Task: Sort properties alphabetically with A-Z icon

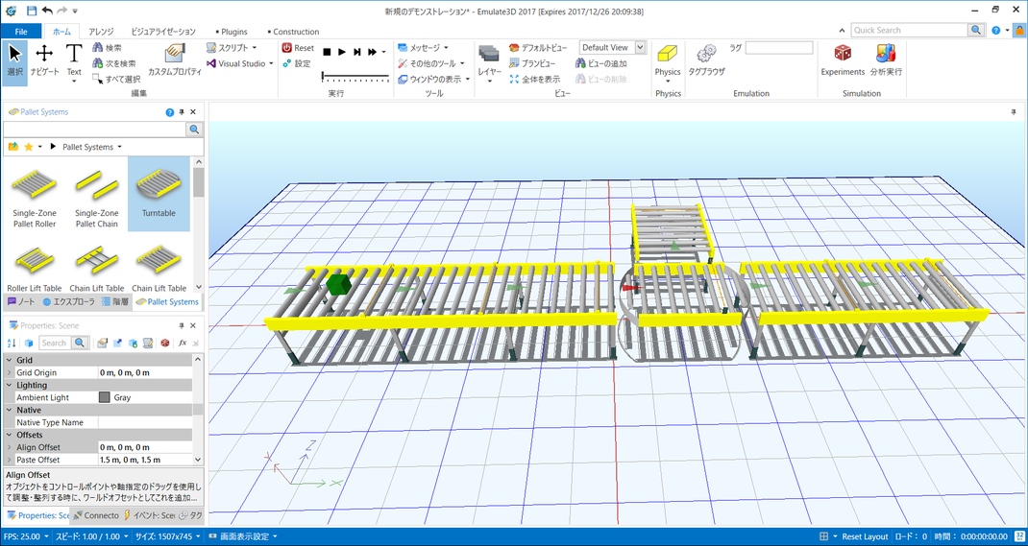Action: coord(12,343)
